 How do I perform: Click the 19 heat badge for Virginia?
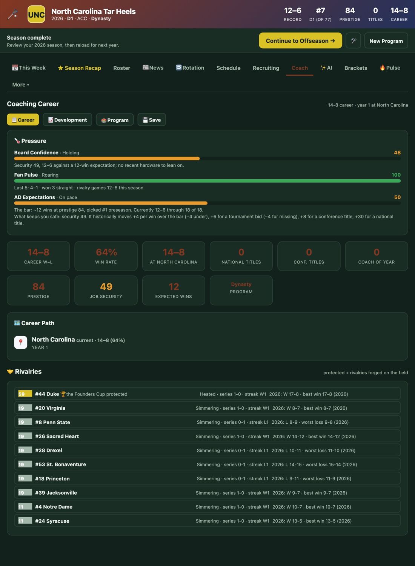point(25,408)
